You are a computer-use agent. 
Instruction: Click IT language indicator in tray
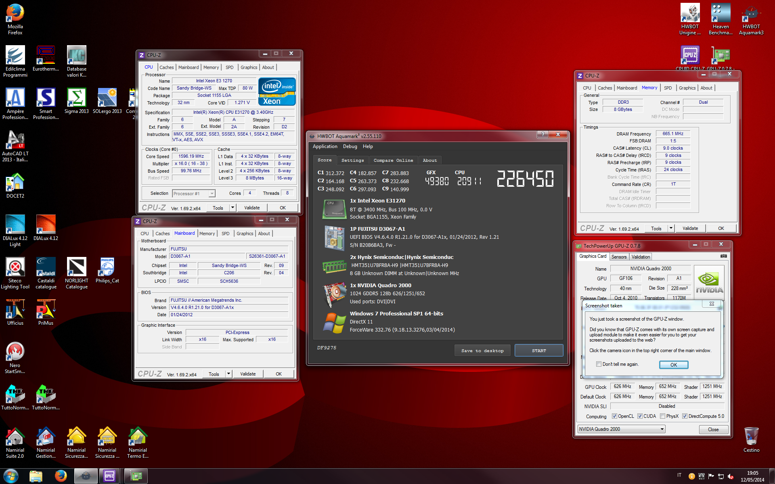pos(679,475)
